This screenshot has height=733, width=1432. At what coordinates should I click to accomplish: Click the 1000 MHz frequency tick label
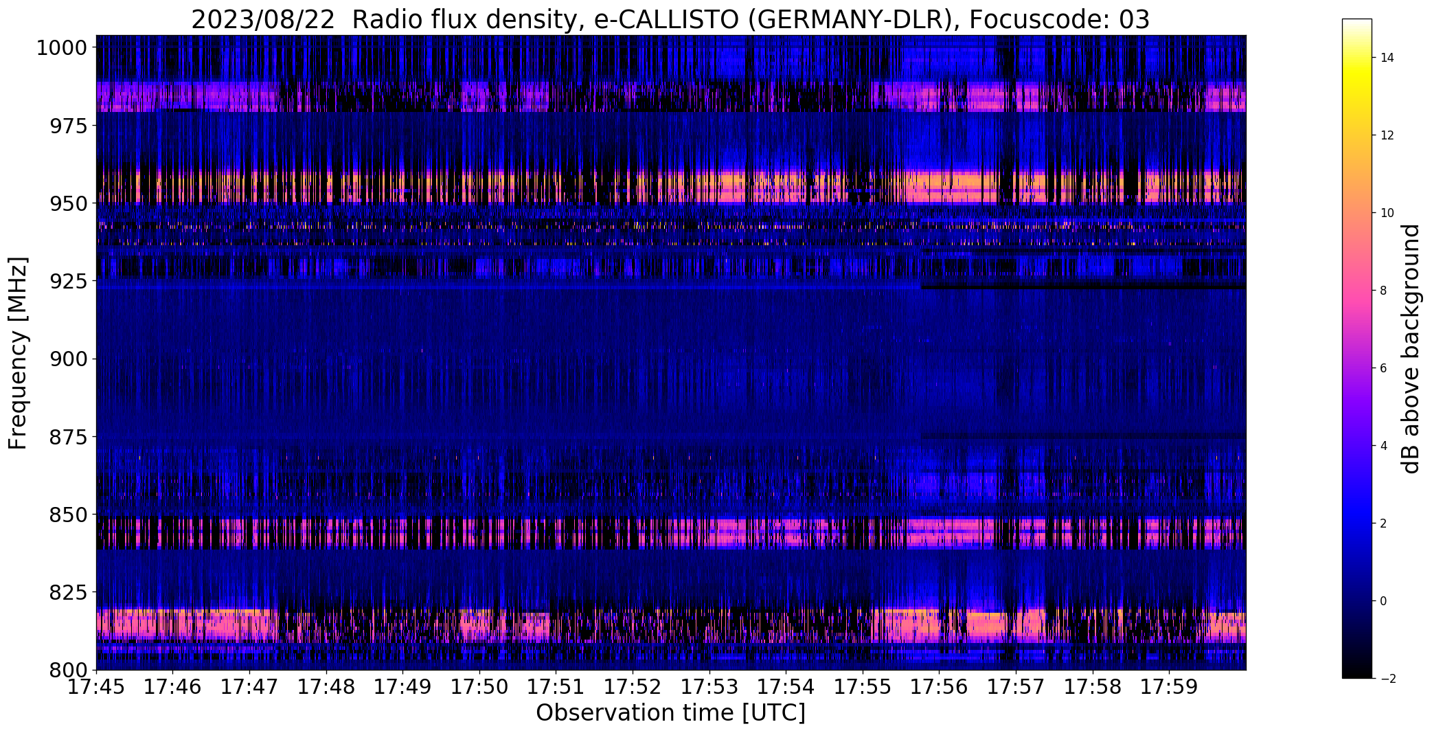point(61,48)
